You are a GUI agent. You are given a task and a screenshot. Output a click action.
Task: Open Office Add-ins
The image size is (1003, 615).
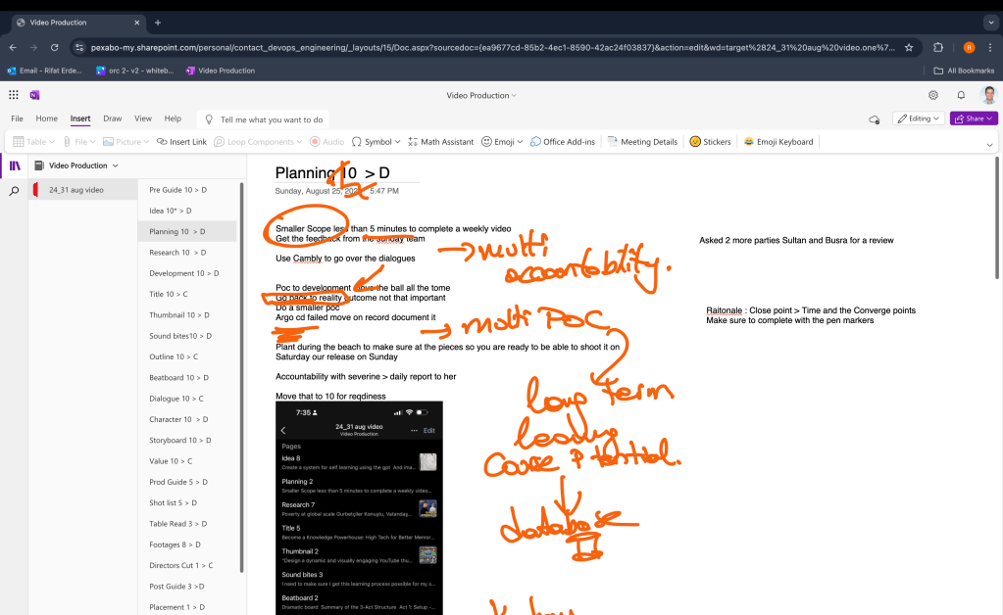(562, 142)
